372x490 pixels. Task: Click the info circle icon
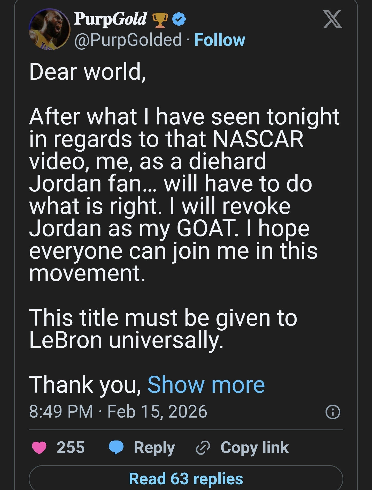pyautogui.click(x=333, y=412)
